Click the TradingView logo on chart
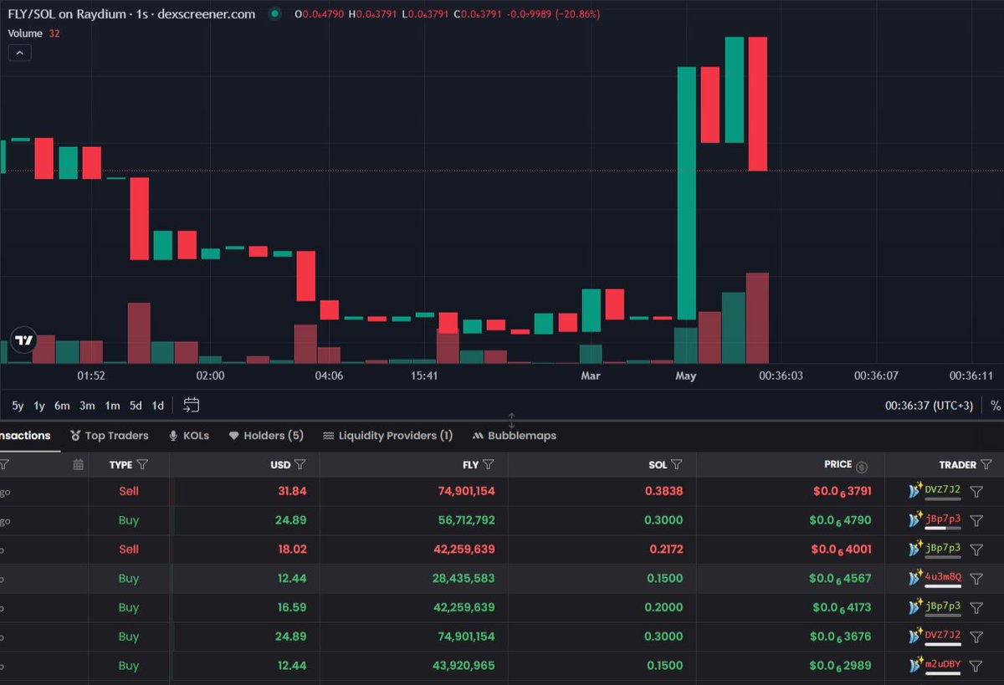 tap(24, 340)
